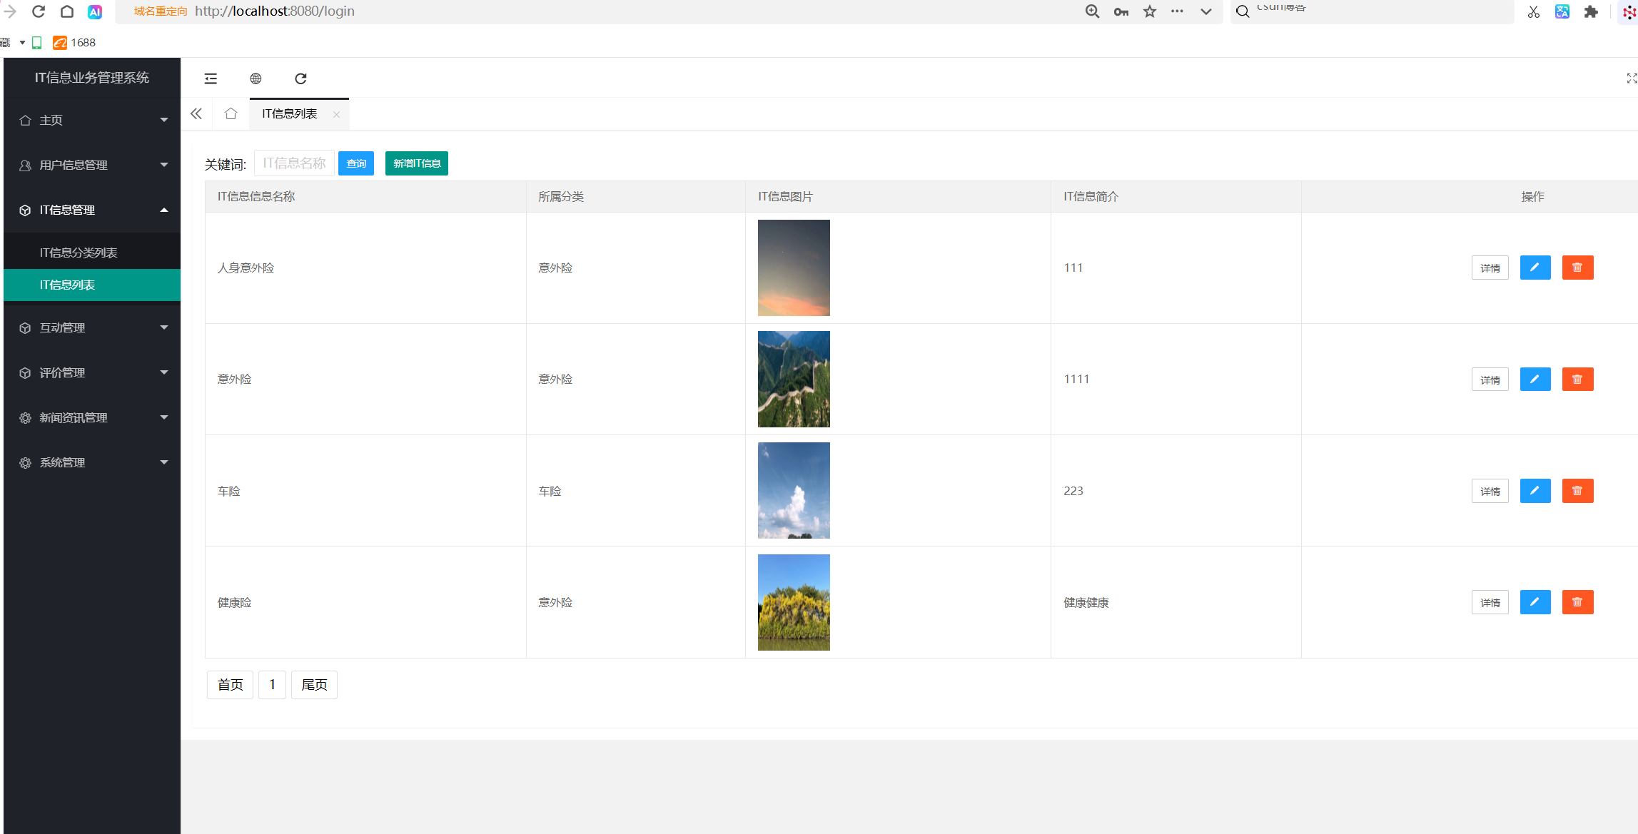This screenshot has width=1638, height=834.
Task: Click the refresh icon in the app header
Action: (x=300, y=78)
